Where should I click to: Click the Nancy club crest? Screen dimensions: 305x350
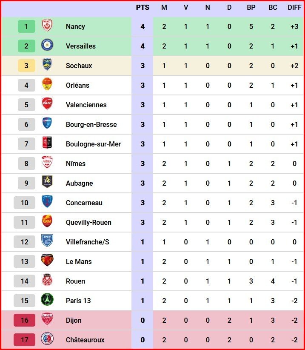pyautogui.click(x=47, y=25)
